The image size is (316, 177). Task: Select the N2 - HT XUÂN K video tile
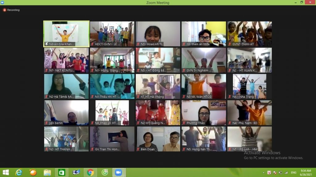coord(249,60)
